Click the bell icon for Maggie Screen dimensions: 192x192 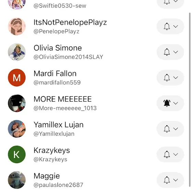[x=167, y=180]
